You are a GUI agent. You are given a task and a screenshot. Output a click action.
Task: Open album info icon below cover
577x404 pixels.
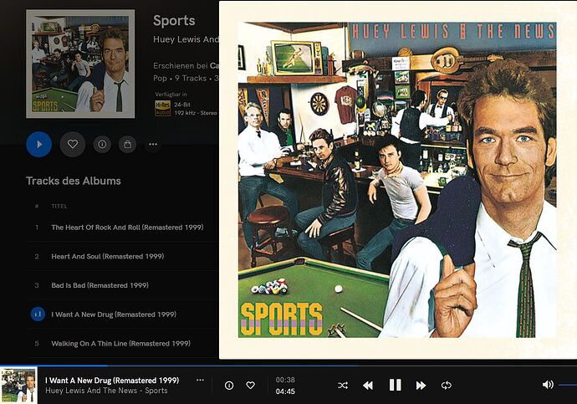[102, 144]
